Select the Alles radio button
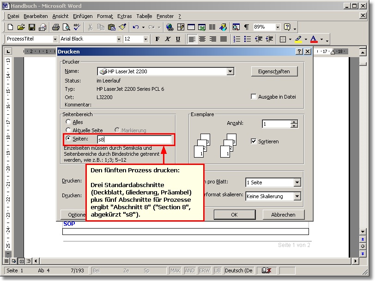The height and width of the screenshot is (282, 375). 69,122
